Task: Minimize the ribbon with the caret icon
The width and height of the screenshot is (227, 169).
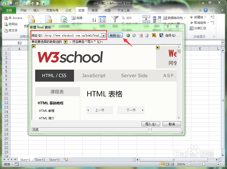Action: point(200,10)
